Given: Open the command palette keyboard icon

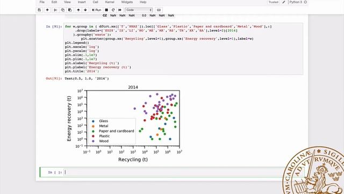Looking at the screenshot, I should [x=159, y=10].
